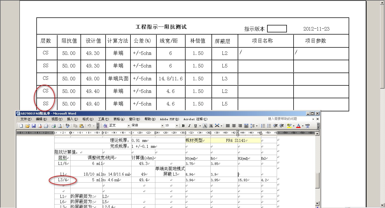Click the distributed alignment icon
The image size is (385, 208).
tap(246, 126)
